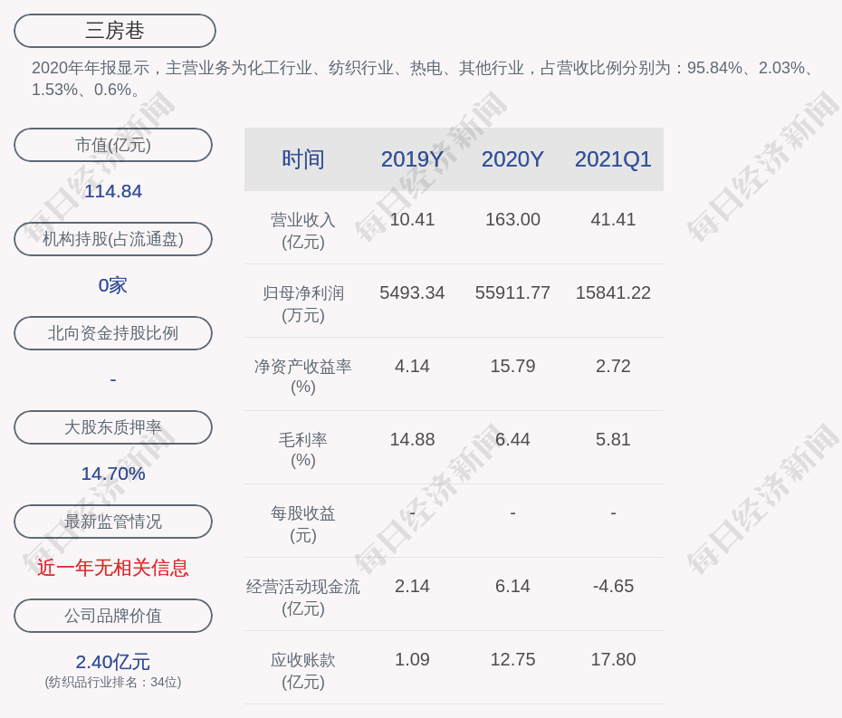Click ROE value 4.14
842x718 pixels.
tap(413, 367)
